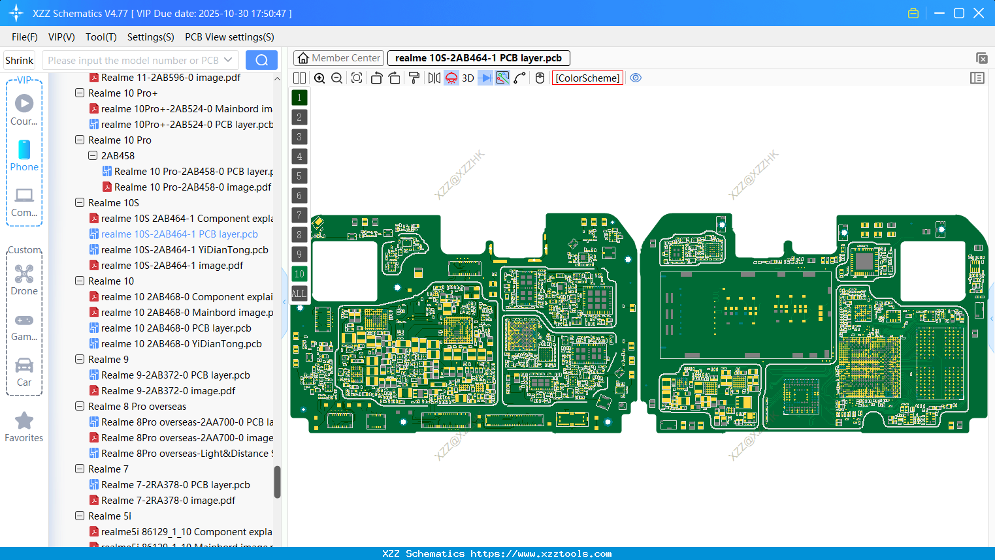
Task: Click the Member Center button
Action: (x=338, y=57)
